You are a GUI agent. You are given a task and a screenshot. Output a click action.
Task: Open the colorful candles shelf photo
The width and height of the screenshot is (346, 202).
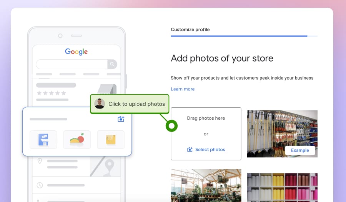tap(282, 187)
